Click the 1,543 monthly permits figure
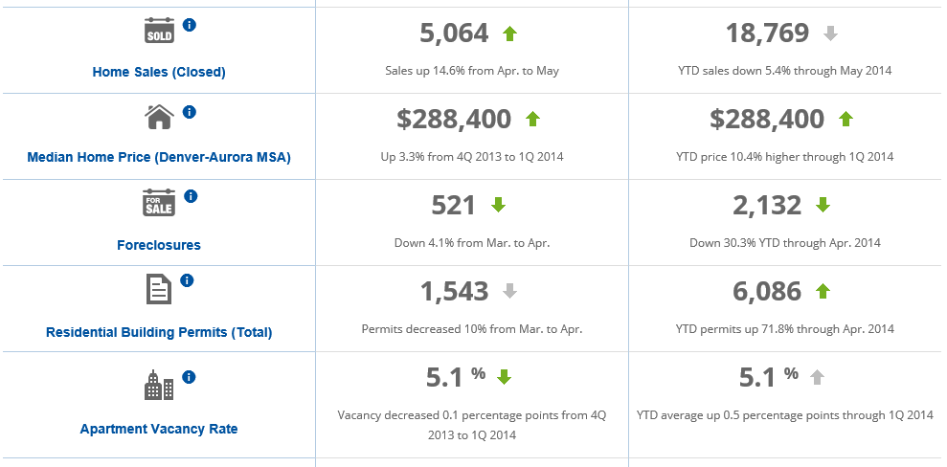947x467 pixels. [455, 291]
